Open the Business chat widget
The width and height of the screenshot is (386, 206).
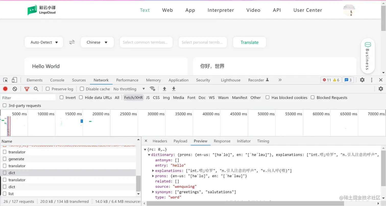[x=368, y=56]
